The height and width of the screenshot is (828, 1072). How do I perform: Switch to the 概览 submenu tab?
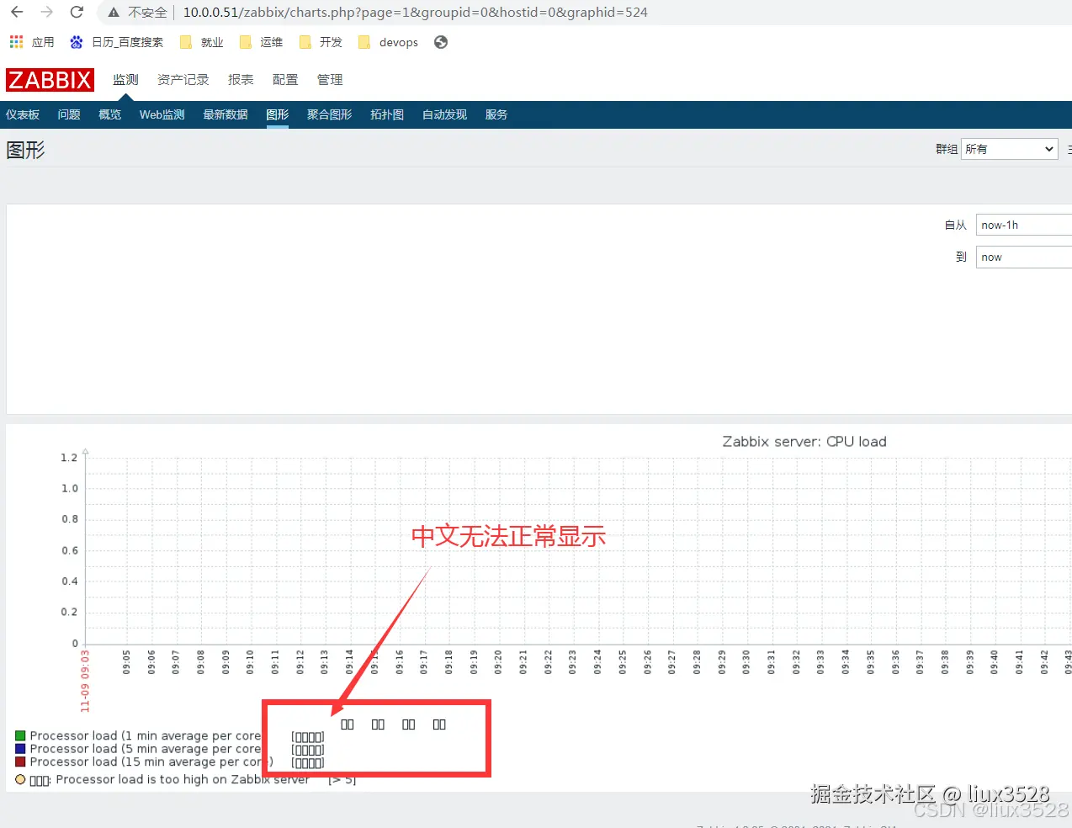pos(110,115)
